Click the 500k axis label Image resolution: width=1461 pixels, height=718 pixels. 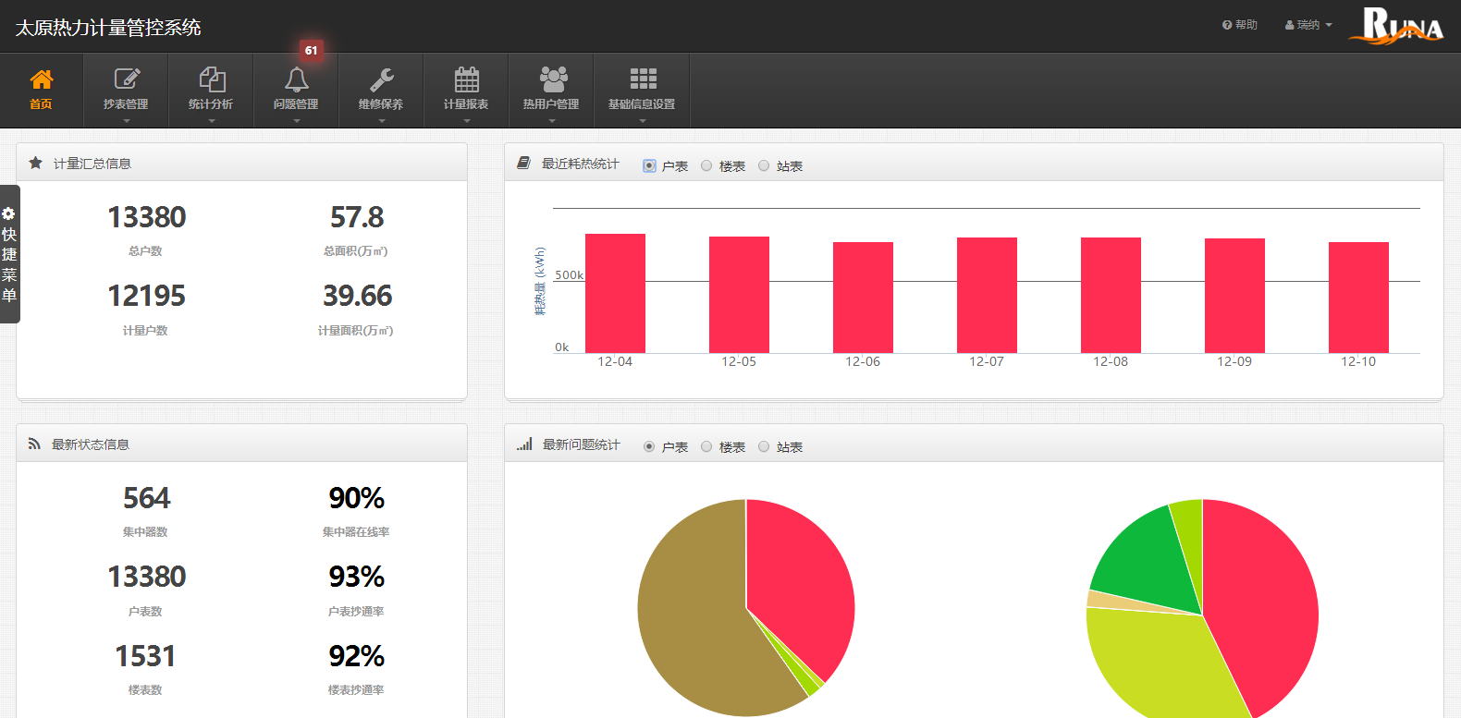click(x=569, y=275)
